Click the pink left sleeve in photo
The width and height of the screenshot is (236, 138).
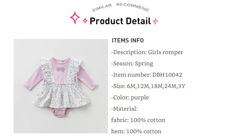click(32, 79)
